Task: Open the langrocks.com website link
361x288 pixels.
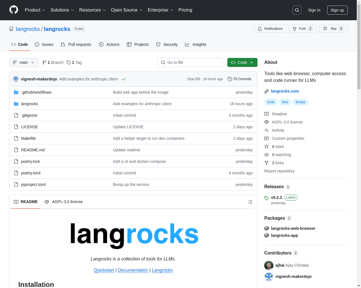Action: pyautogui.click(x=285, y=91)
